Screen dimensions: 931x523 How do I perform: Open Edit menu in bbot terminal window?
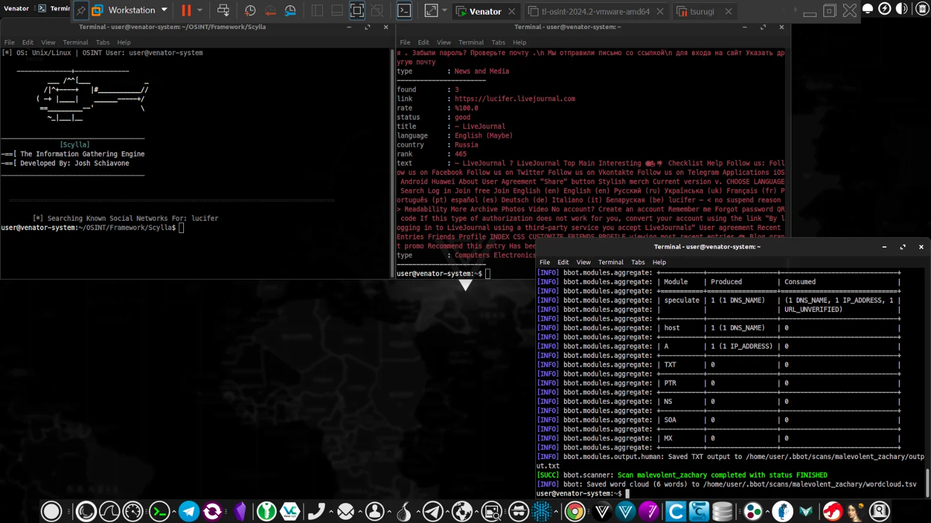[x=563, y=262]
